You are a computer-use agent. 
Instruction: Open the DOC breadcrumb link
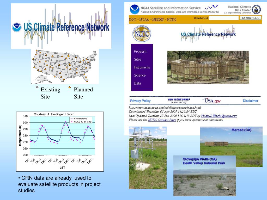132,19
